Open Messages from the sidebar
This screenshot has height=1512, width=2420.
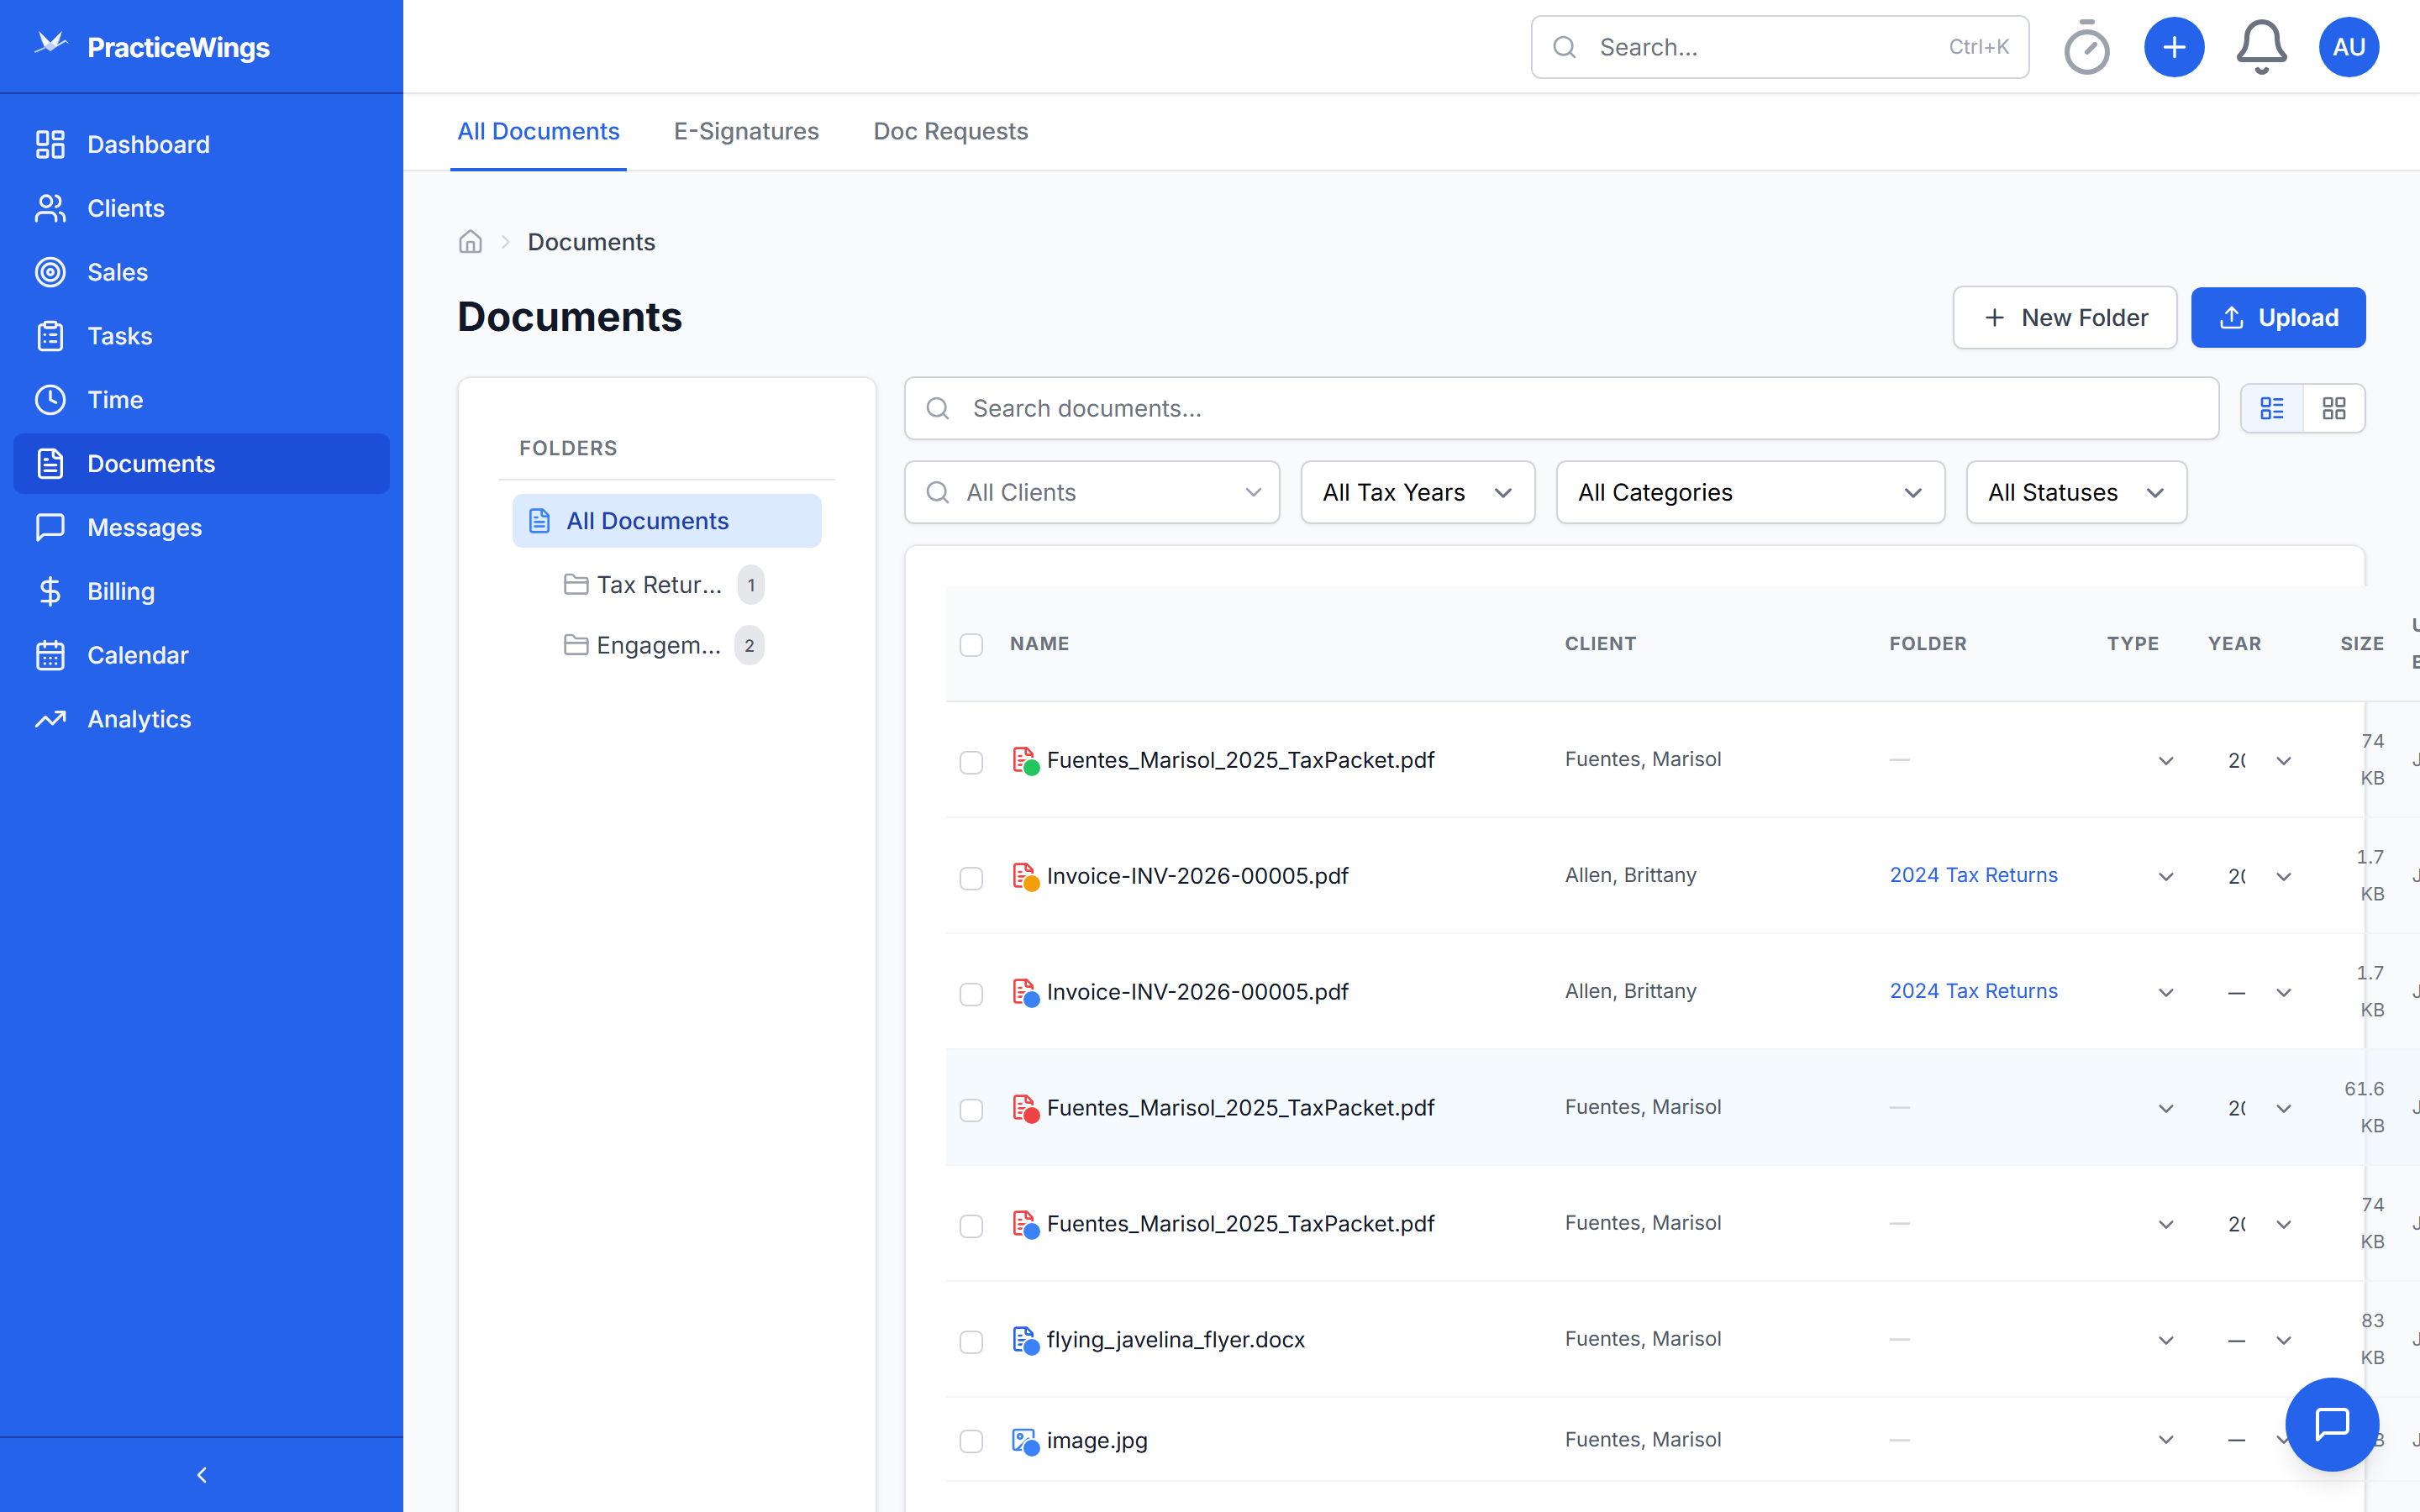click(201, 528)
